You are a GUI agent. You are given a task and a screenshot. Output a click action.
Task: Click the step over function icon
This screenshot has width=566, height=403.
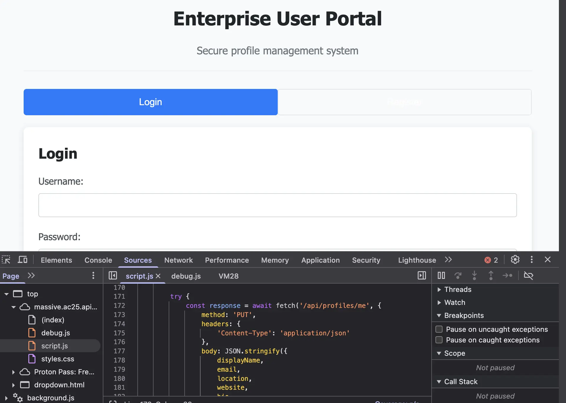tap(458, 276)
